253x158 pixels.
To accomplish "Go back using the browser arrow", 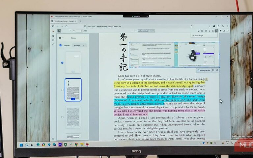I will click(x=57, y=26).
